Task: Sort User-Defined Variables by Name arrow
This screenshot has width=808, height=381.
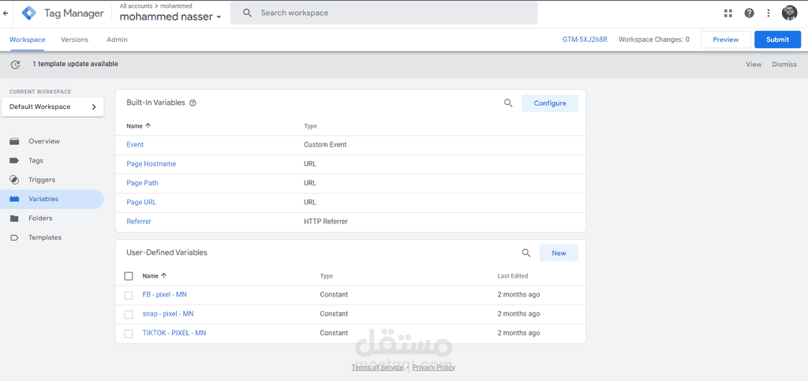Action: point(164,276)
